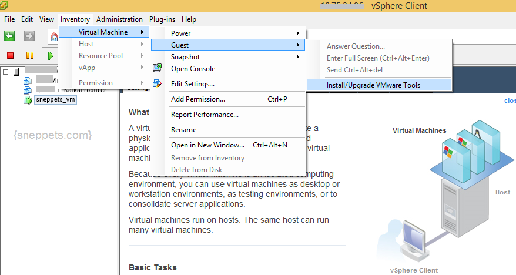Expand the vApp submenu arrow
This screenshot has height=275, width=516.
(142, 68)
